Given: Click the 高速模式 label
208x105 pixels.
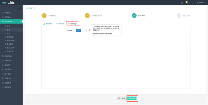Looking at the screenshot, I should click(70, 31).
